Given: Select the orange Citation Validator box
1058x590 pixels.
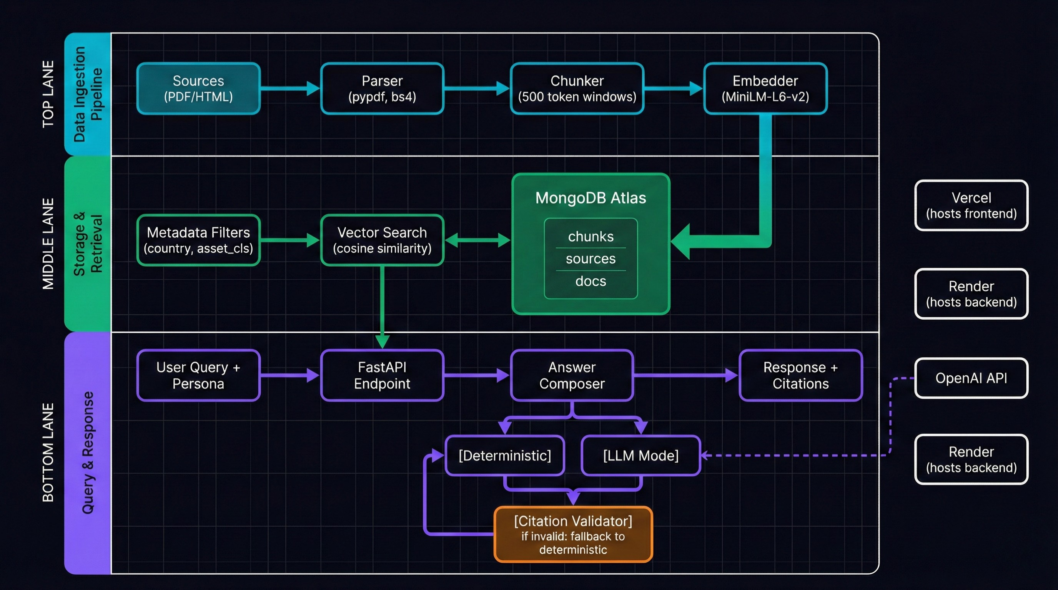Looking at the screenshot, I should [573, 534].
